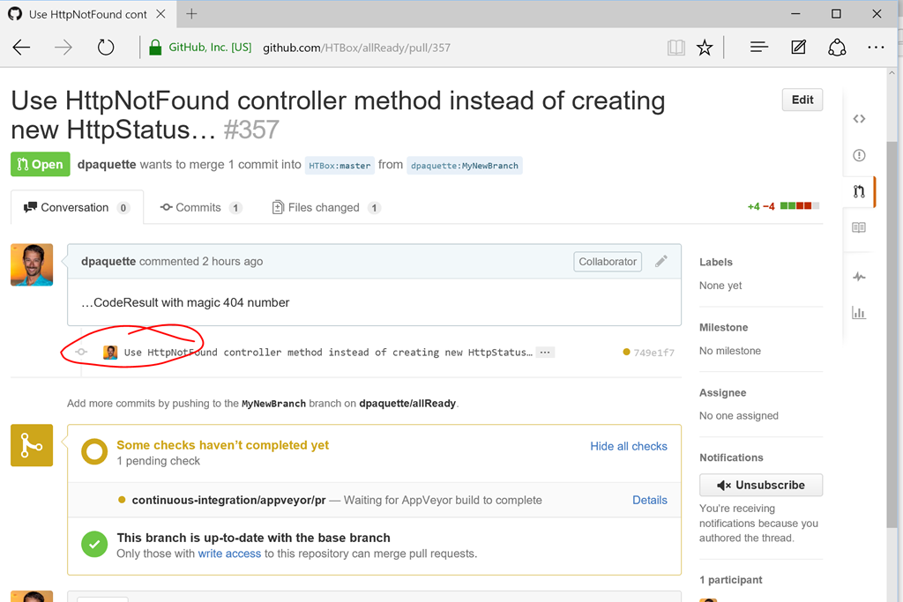Open the browser More actions menu
903x602 pixels.
pyautogui.click(x=876, y=48)
